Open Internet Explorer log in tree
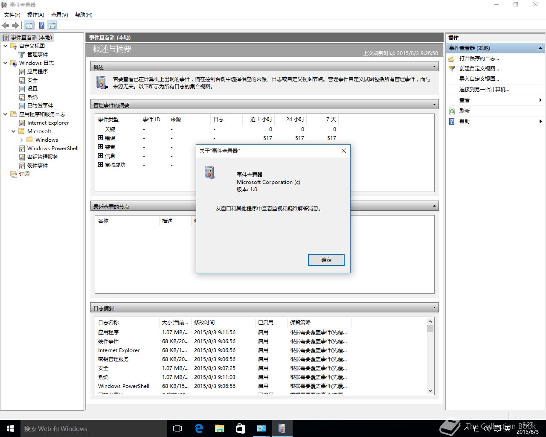 tap(48, 122)
